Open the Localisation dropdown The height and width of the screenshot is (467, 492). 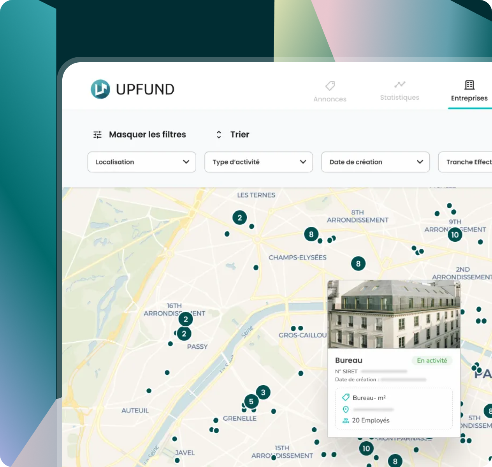point(142,162)
